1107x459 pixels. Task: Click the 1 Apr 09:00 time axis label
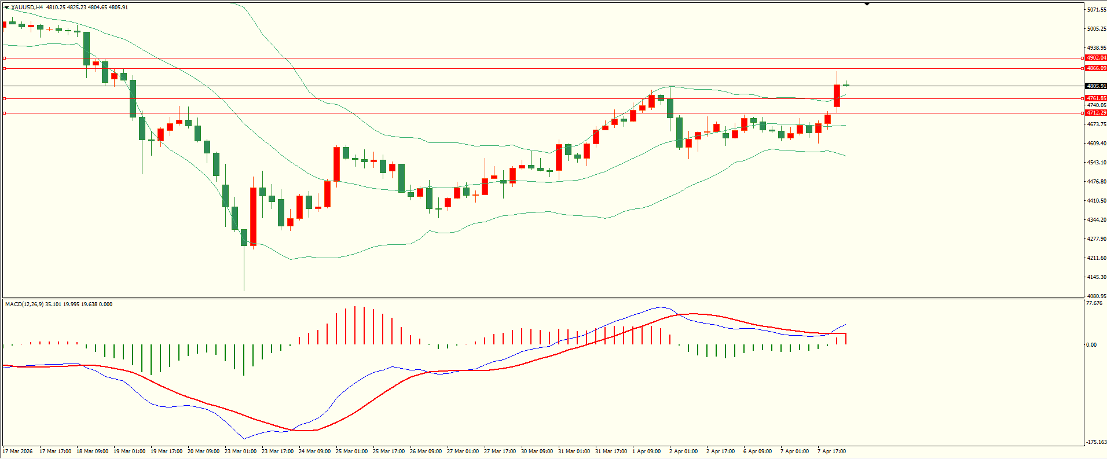(646, 451)
